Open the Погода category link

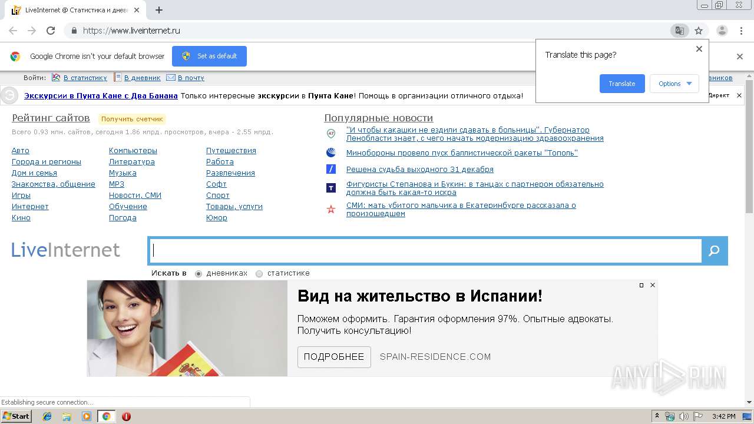[x=123, y=218]
